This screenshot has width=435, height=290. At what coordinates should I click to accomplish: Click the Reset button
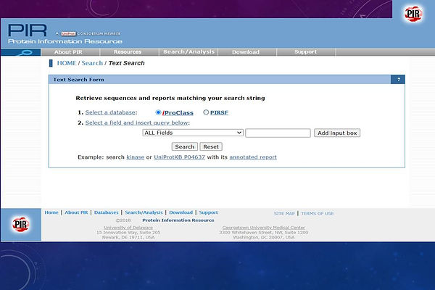click(211, 146)
